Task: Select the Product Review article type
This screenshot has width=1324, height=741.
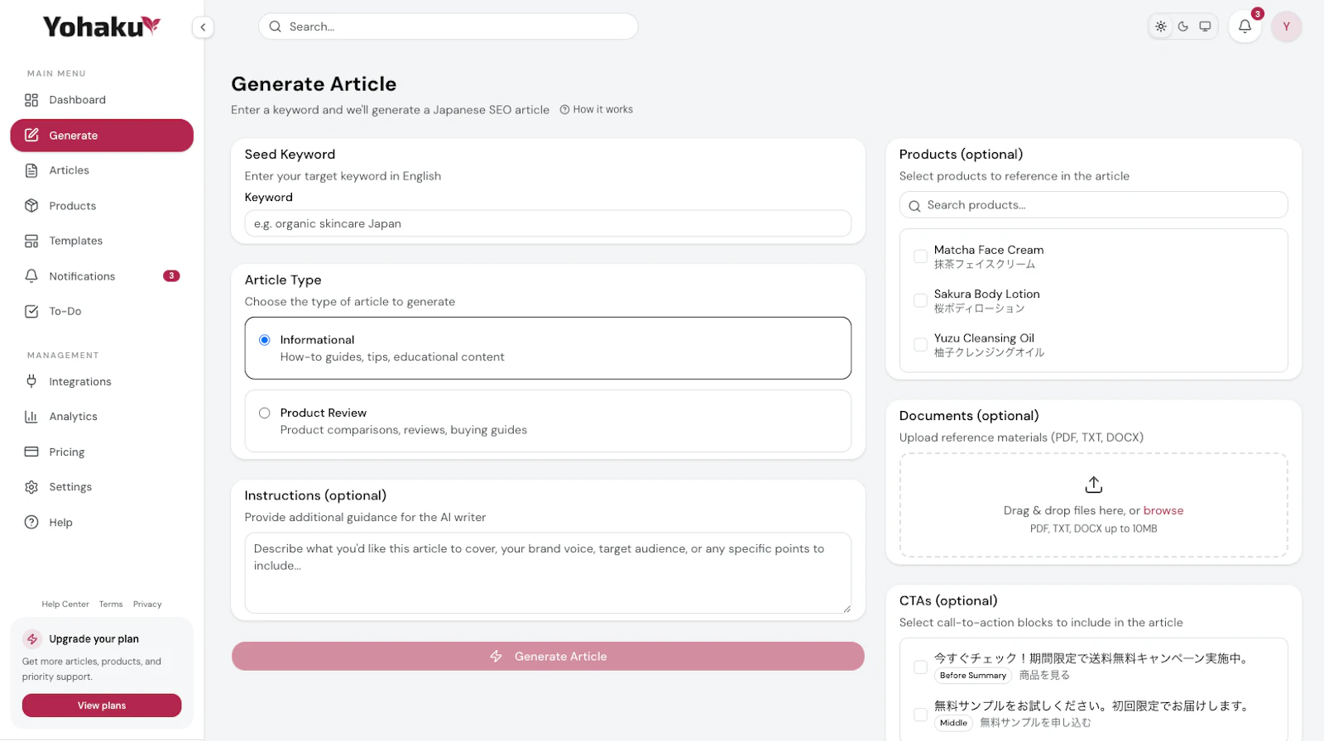Action: (x=548, y=421)
